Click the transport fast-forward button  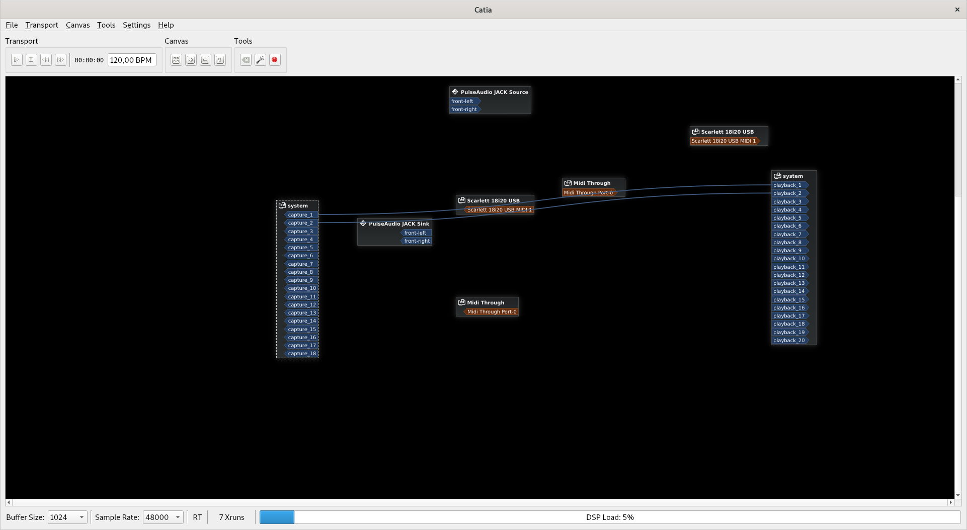click(60, 60)
